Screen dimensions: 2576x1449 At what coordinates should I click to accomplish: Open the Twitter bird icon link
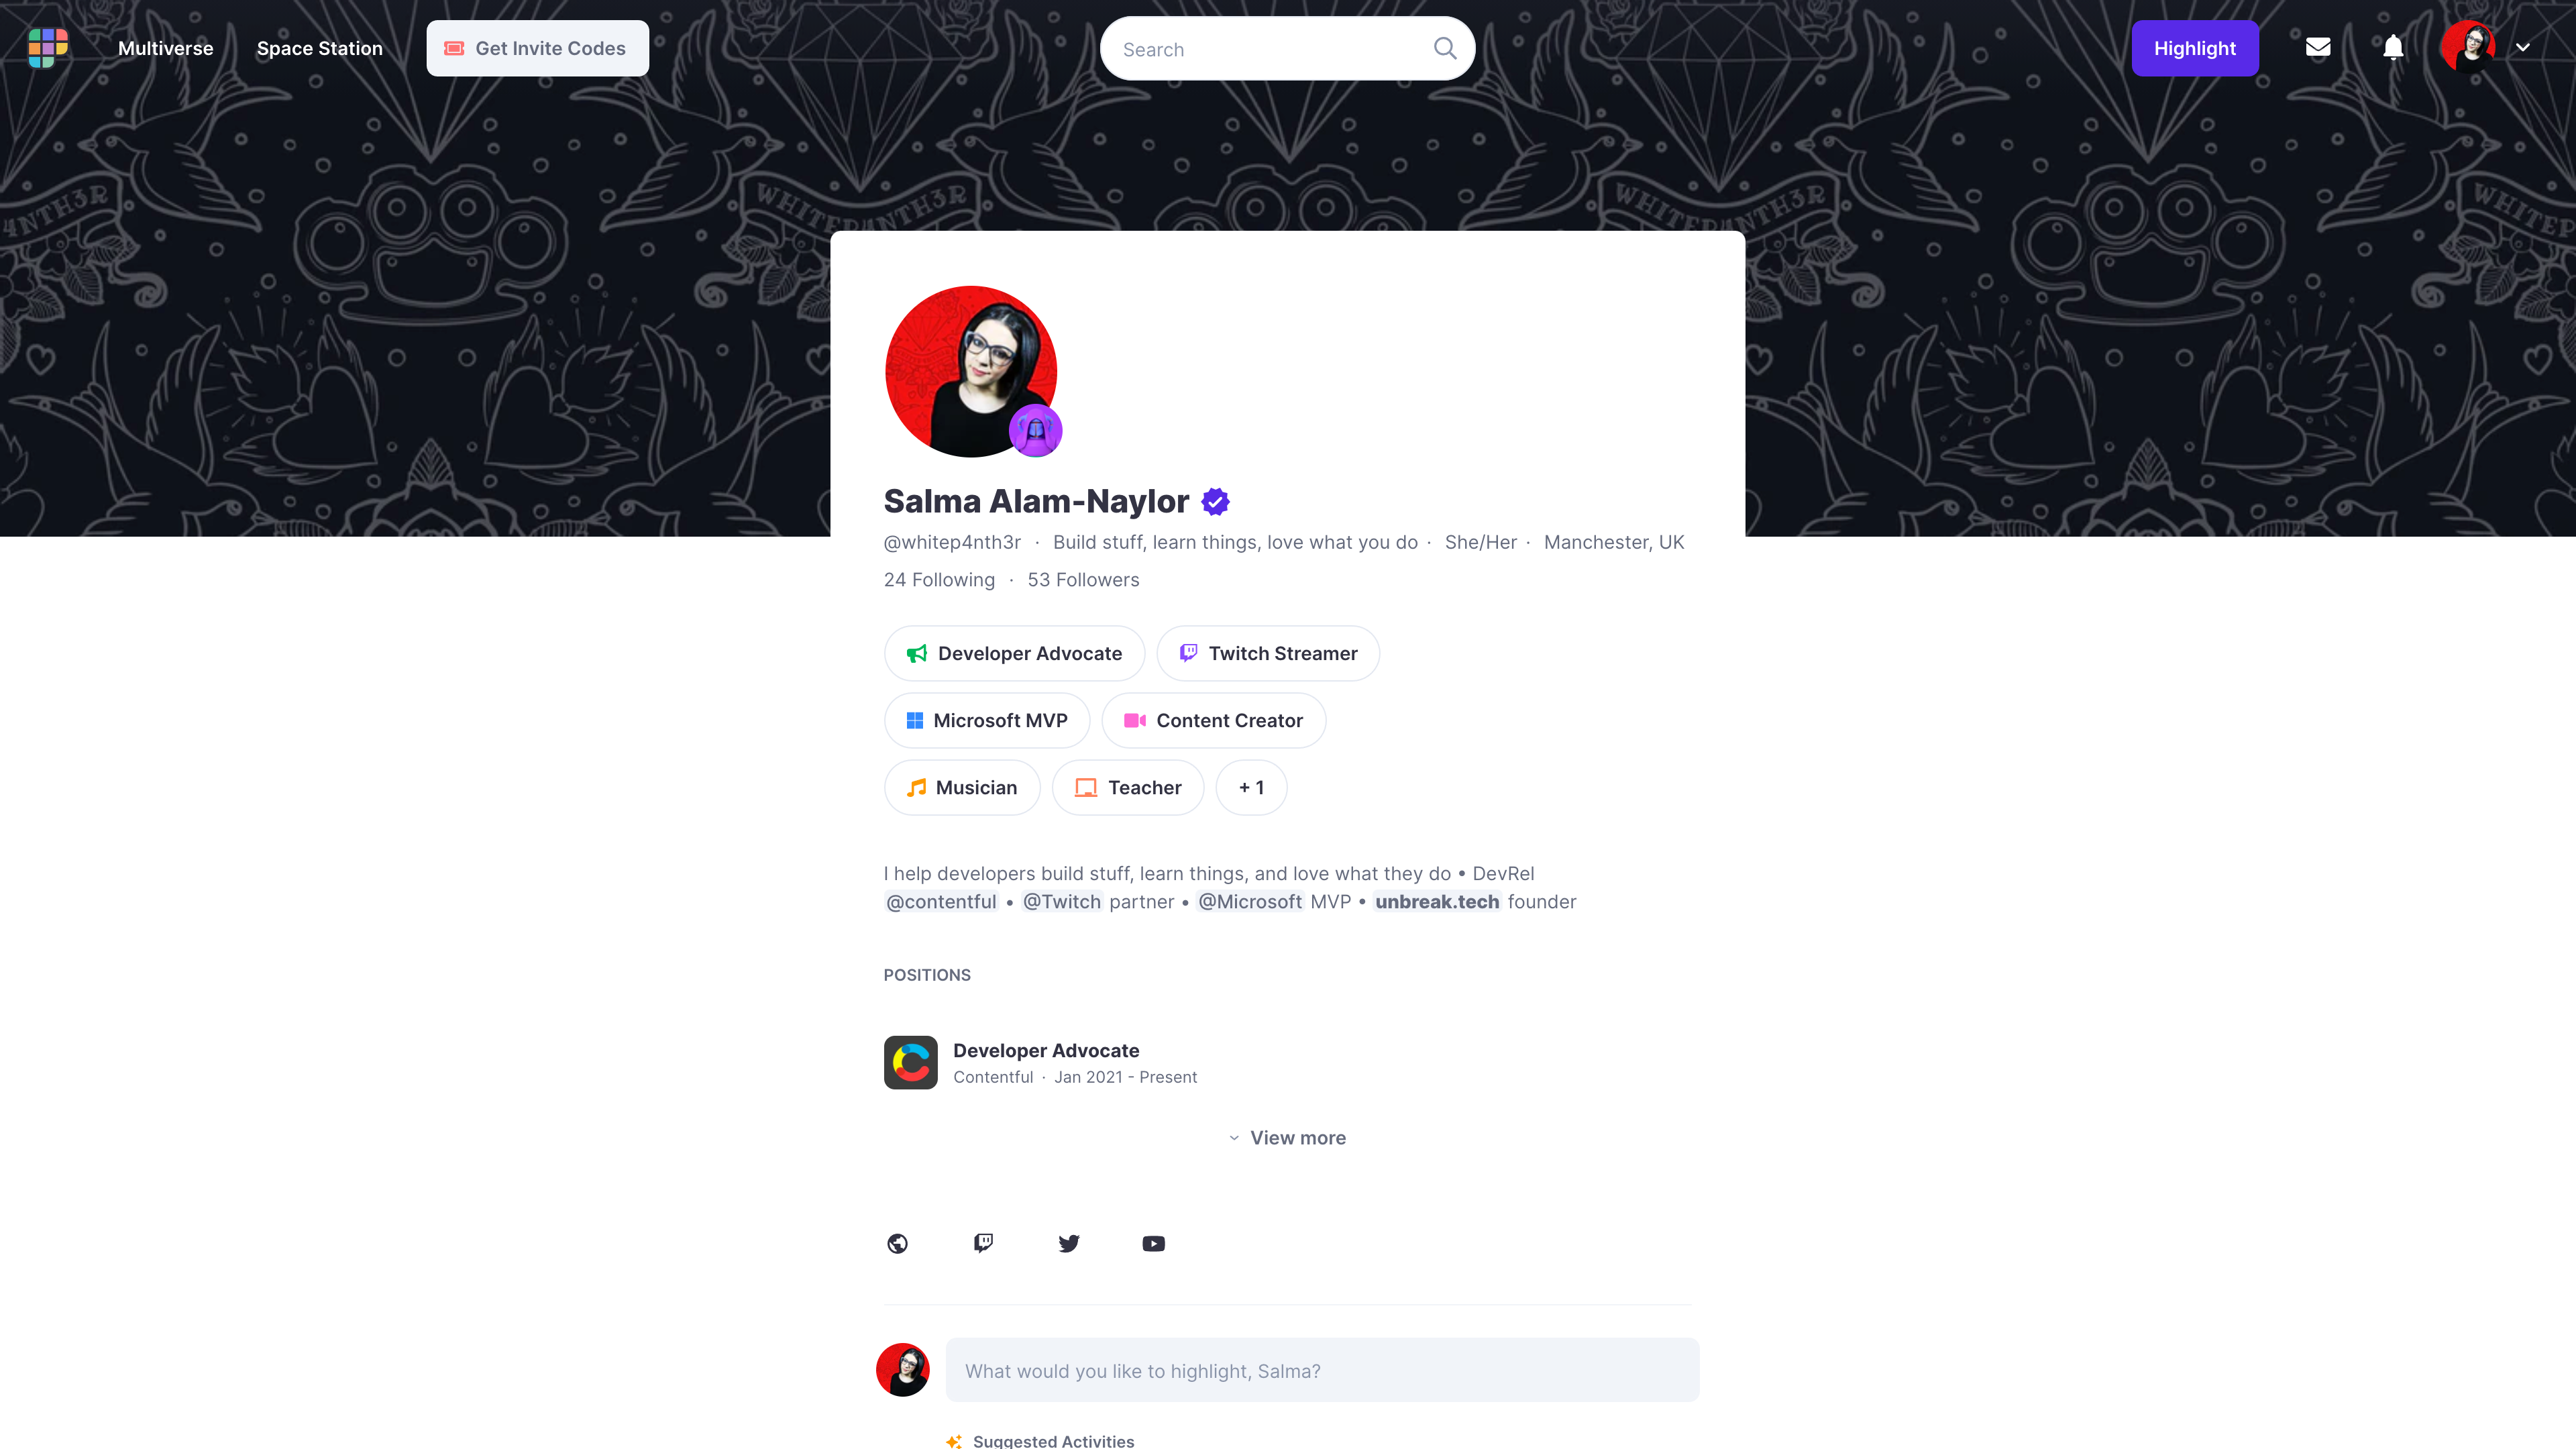pyautogui.click(x=1069, y=1243)
